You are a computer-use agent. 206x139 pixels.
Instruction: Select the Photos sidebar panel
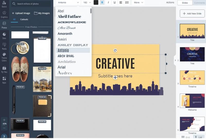point(4,25)
